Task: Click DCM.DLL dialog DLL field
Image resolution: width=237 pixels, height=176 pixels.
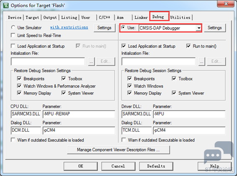Action: pos(26,130)
